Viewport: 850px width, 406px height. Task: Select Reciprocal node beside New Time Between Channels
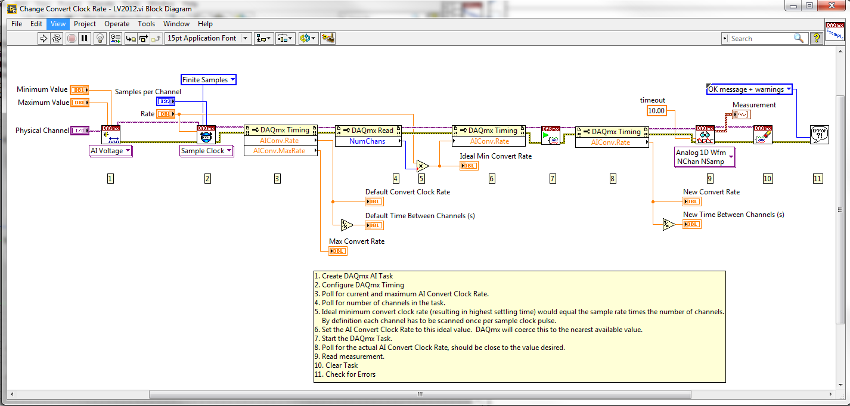point(668,224)
